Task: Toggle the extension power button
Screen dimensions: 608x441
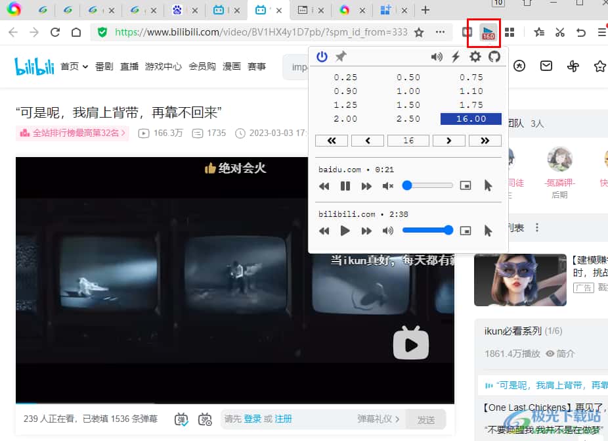Action: point(322,57)
